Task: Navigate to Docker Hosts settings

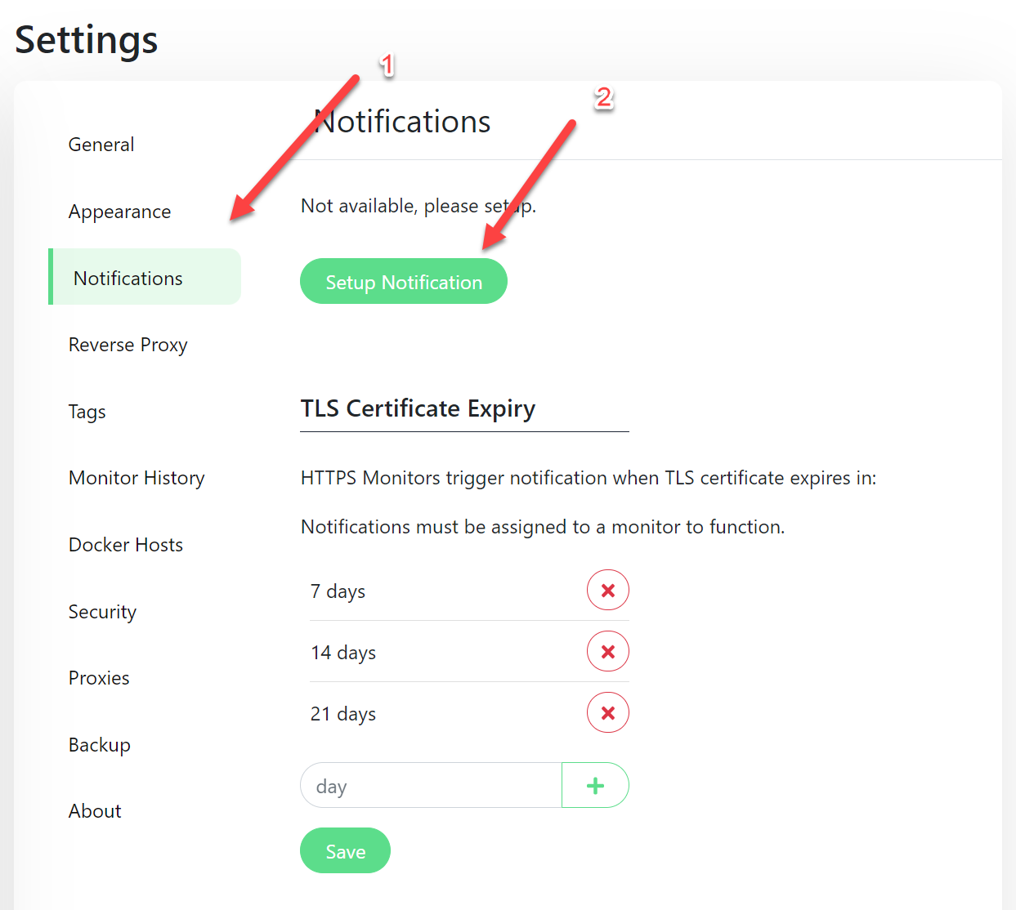Action: (126, 545)
